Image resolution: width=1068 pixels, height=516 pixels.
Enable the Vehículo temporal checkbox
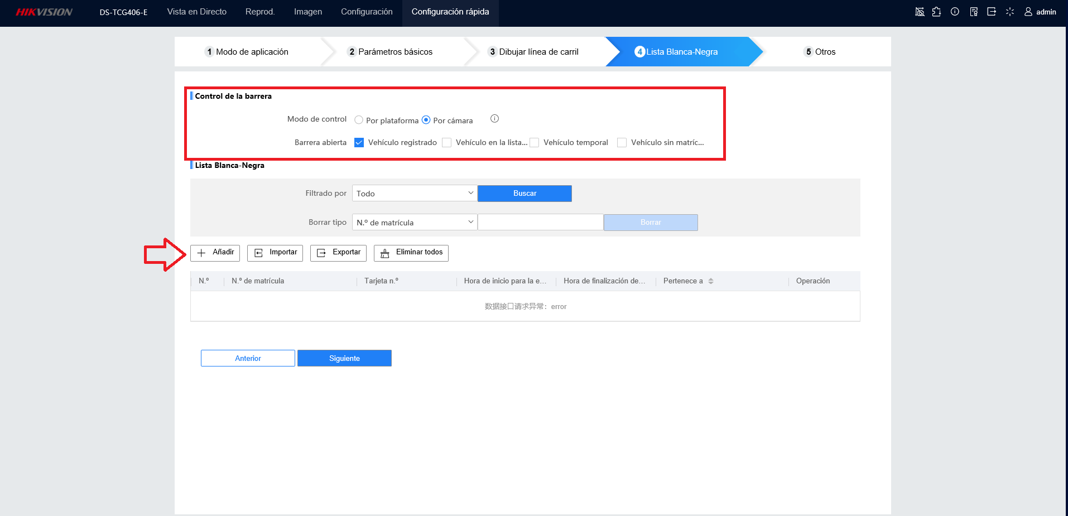[x=534, y=142]
